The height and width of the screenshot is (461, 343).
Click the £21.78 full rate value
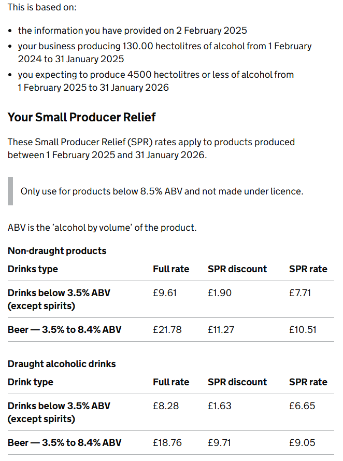[167, 330]
